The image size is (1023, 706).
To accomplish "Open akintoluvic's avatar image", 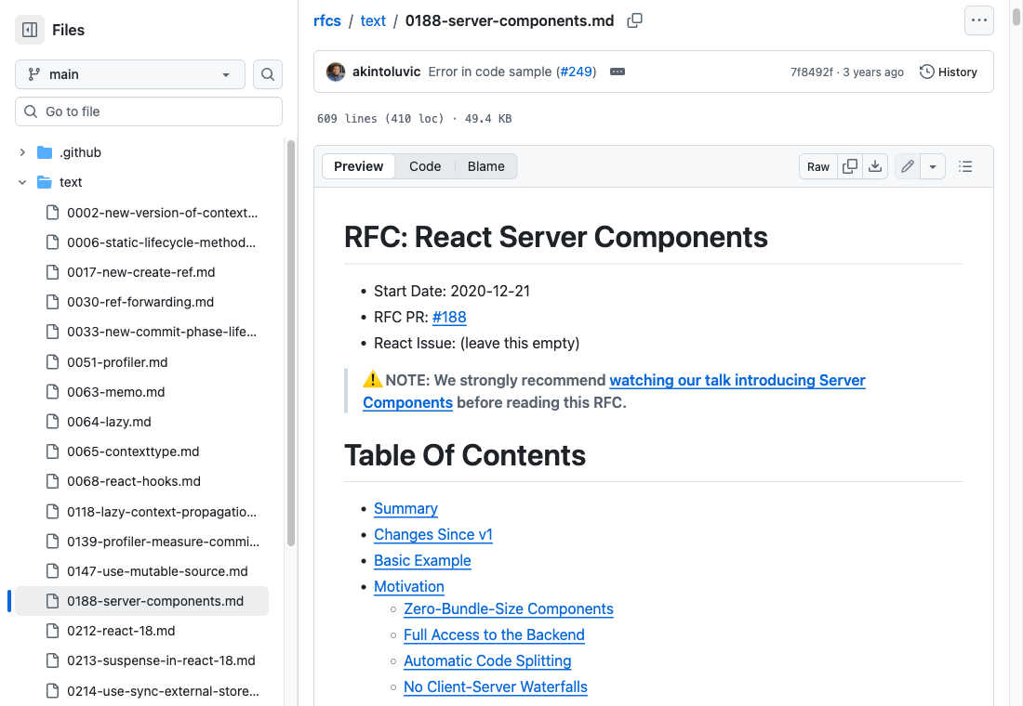I will [x=336, y=72].
